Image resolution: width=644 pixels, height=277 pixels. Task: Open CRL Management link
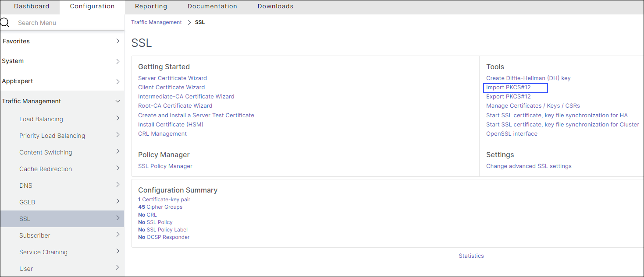[162, 133]
